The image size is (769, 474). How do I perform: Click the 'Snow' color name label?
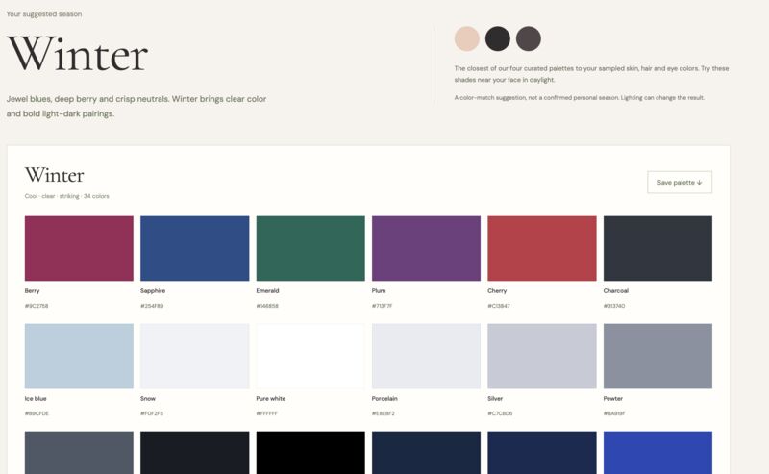pyautogui.click(x=148, y=399)
